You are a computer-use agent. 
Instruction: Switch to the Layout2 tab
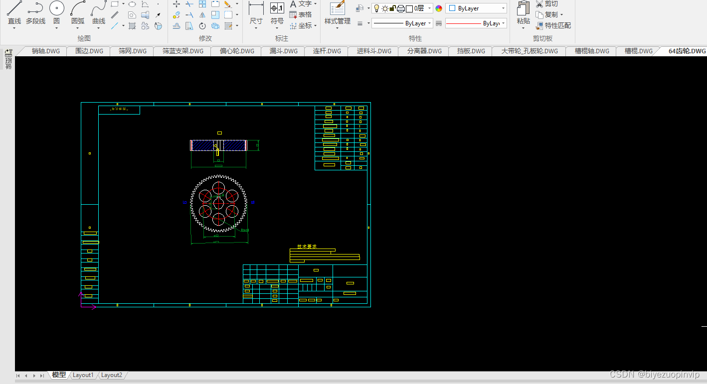pos(112,375)
